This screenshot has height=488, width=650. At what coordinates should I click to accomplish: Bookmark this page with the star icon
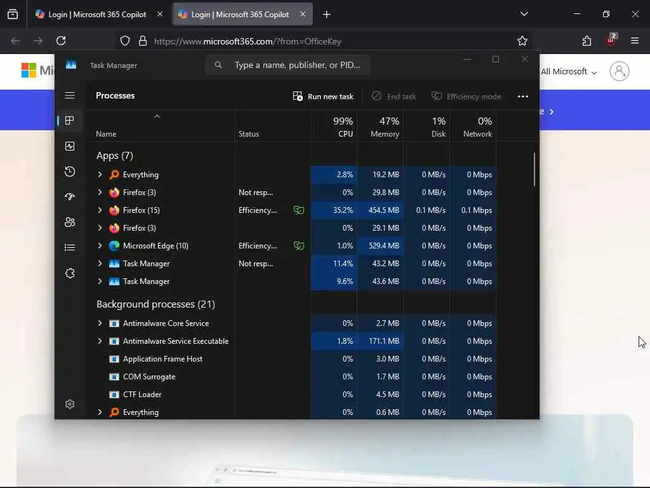point(522,41)
